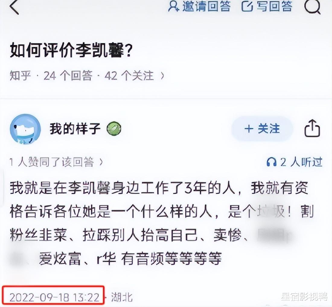Tap the headphone icon for audio listening
Image resolution: width=332 pixels, height=307 pixels.
coord(271,162)
